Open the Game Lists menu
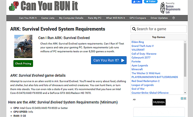The width and height of the screenshot is (193, 117). pos(48,18)
